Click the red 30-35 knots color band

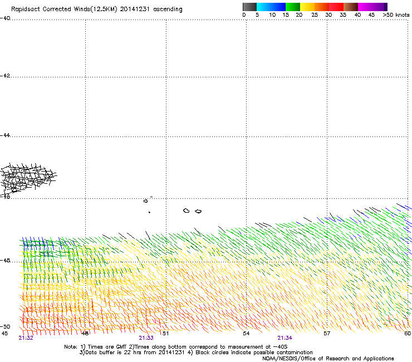pos(336,7)
